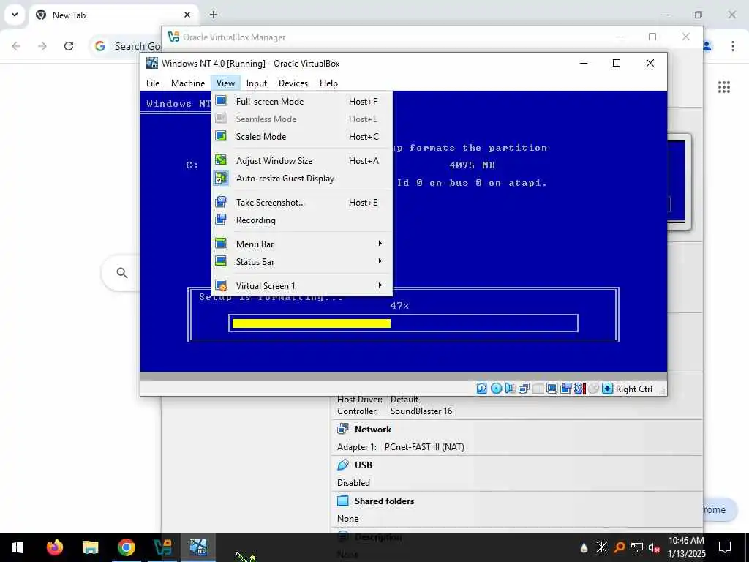This screenshot has width=749, height=562.
Task: Open the Help menu of the VM window
Action: tap(328, 83)
